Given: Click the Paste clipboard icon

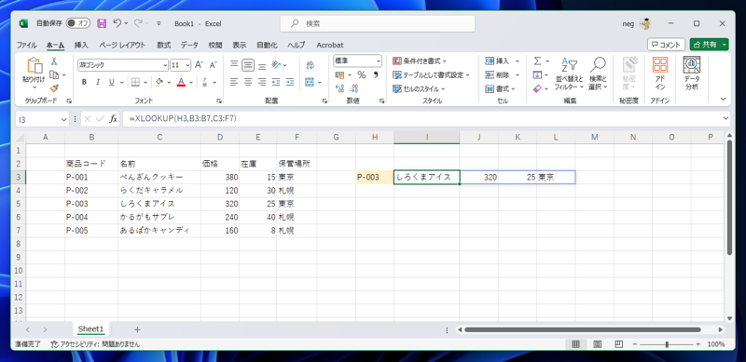Looking at the screenshot, I should click(x=35, y=66).
